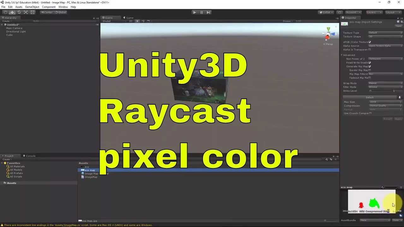Switch to the Game tab
The image size is (404, 227).
click(128, 18)
